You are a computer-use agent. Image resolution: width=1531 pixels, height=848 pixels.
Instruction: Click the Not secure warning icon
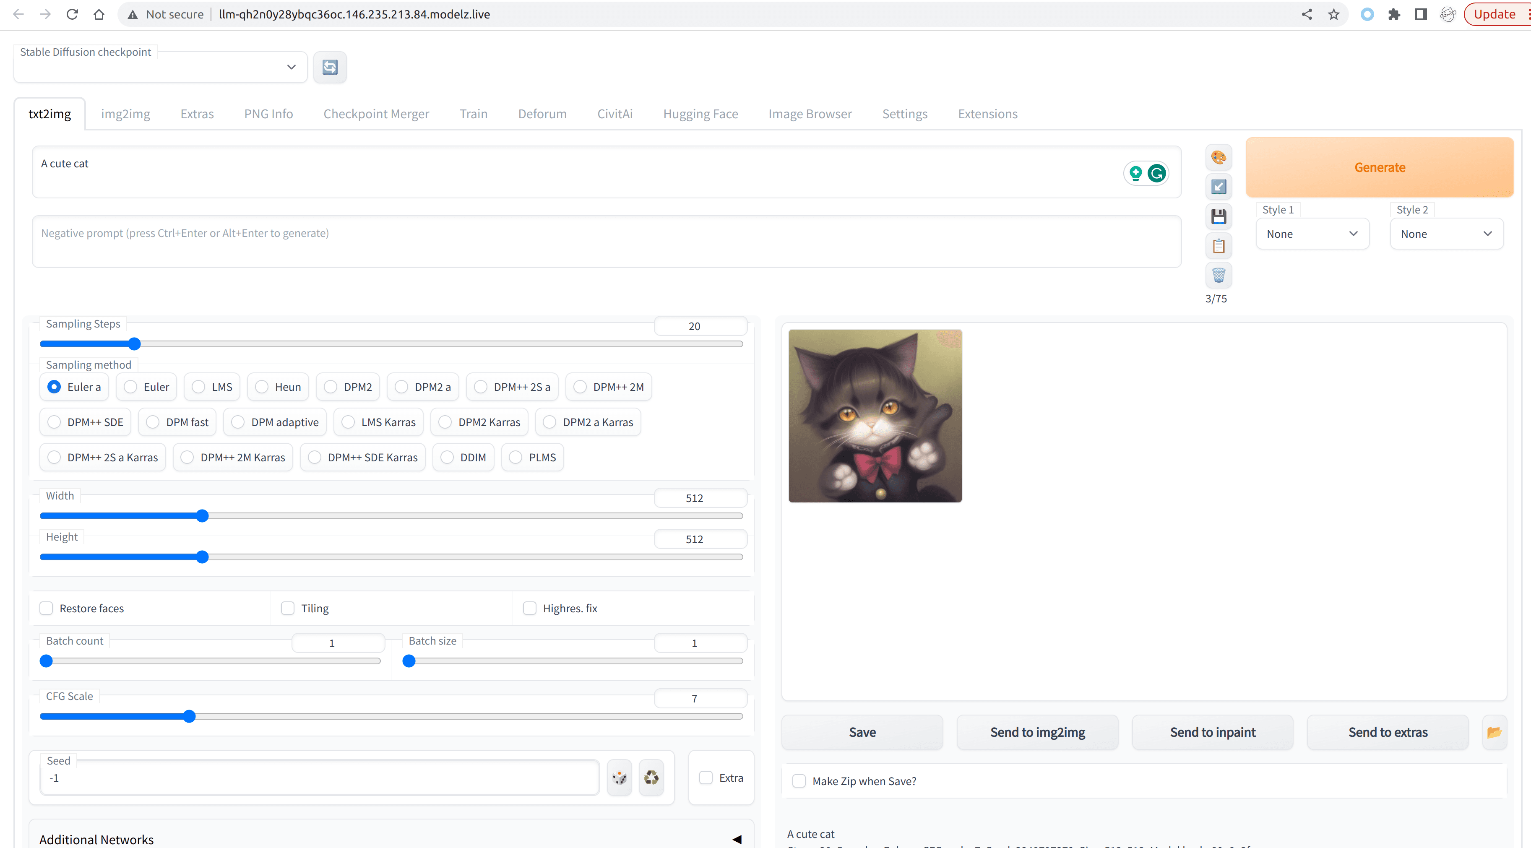pos(133,14)
